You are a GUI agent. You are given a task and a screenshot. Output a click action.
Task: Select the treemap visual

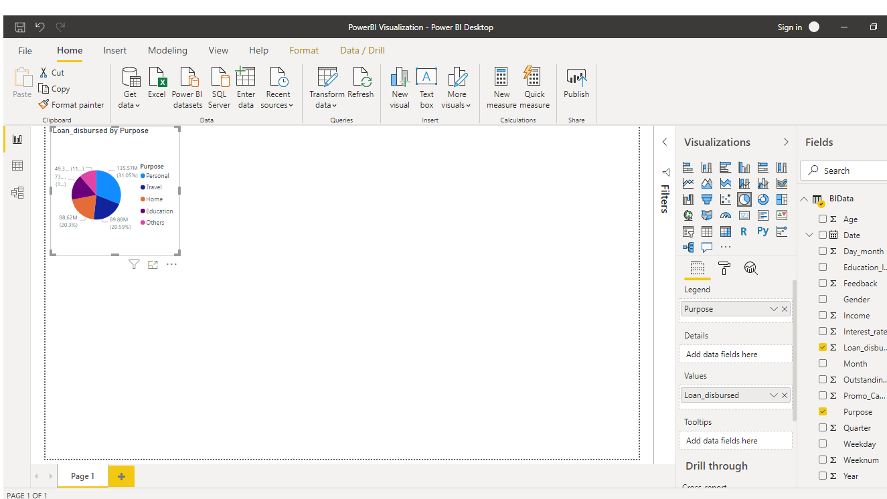[x=782, y=199]
